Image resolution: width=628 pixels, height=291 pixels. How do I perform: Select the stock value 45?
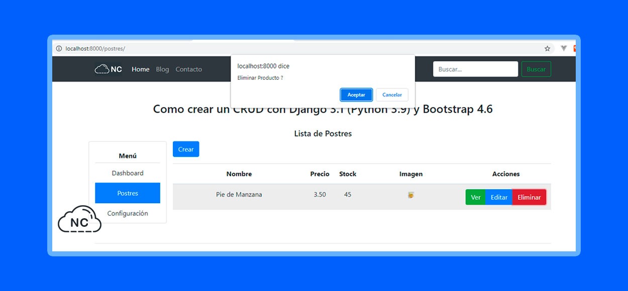[x=348, y=195]
